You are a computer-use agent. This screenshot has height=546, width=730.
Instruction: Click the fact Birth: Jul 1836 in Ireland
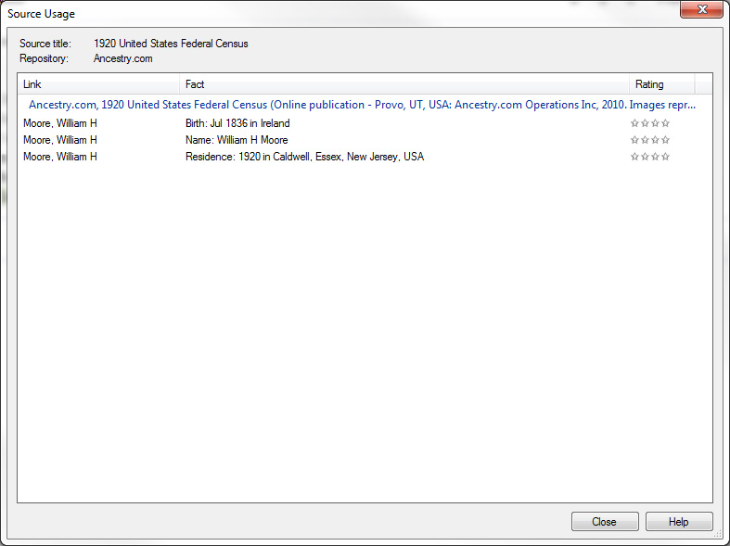[x=237, y=123]
